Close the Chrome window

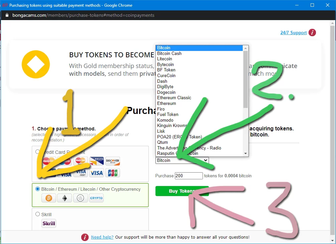coord(328,5)
